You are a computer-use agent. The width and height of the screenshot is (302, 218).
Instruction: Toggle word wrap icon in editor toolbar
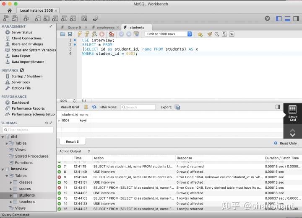232,34
